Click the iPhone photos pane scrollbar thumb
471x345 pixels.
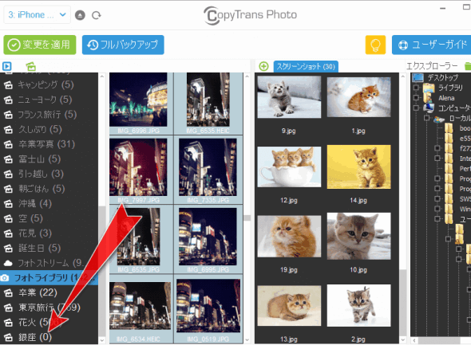click(247, 218)
